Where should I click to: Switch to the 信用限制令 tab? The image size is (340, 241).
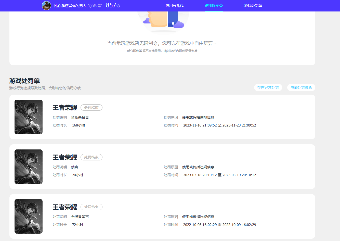pyautogui.click(x=214, y=6)
